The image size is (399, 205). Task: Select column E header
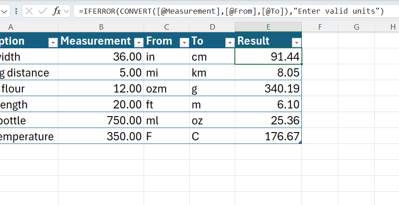click(268, 27)
